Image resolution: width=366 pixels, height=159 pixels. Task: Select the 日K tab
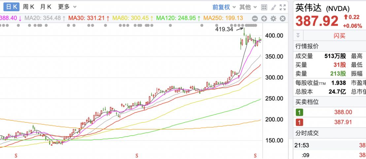click(x=12, y=7)
